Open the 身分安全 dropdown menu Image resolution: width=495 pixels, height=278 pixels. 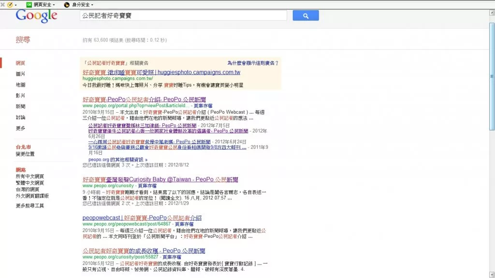(92, 5)
